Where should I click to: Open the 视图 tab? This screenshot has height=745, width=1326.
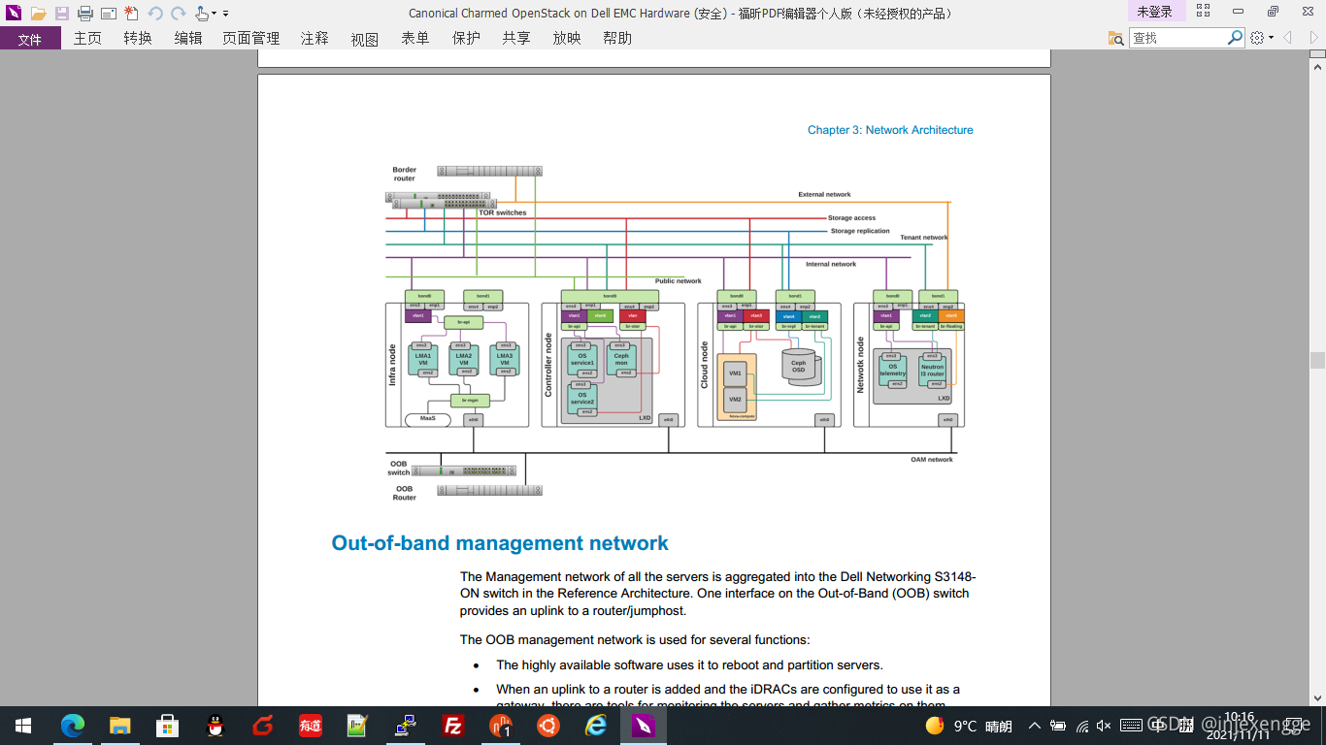pyautogui.click(x=365, y=39)
